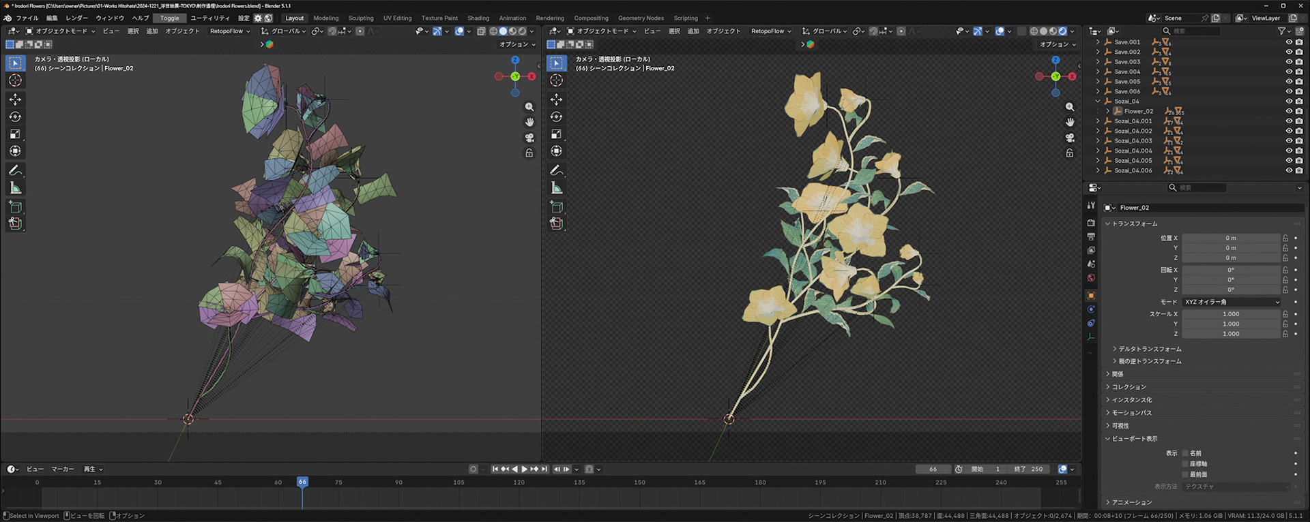The height and width of the screenshot is (522, 1310).
Task: Toggle visibility eye for Sozai_04.002
Action: (1289, 131)
